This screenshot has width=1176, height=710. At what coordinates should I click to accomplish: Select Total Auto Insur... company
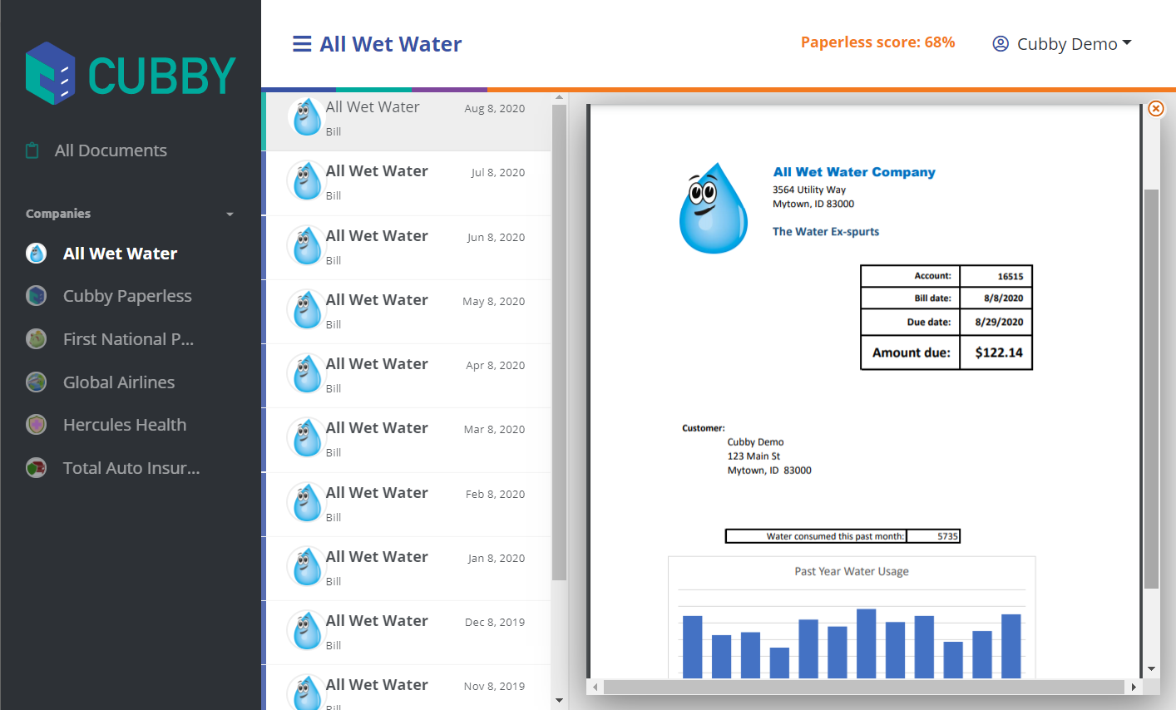(x=131, y=468)
